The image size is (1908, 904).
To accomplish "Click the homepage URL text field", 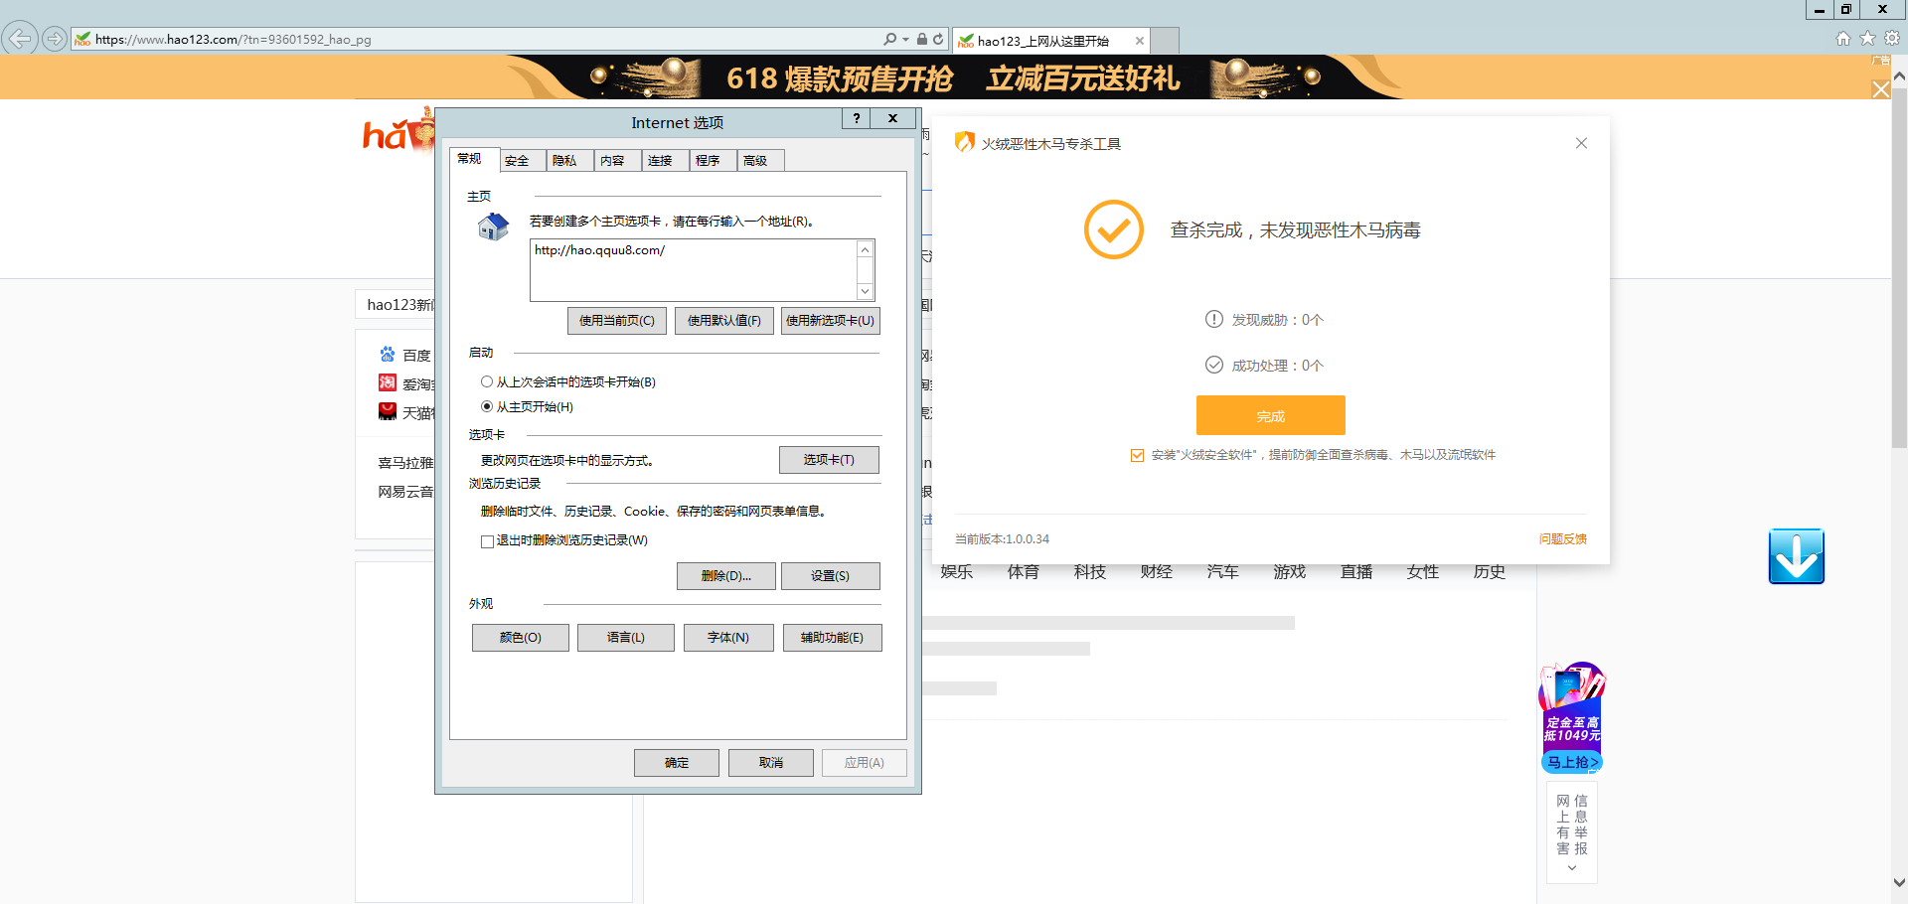I will (692, 268).
